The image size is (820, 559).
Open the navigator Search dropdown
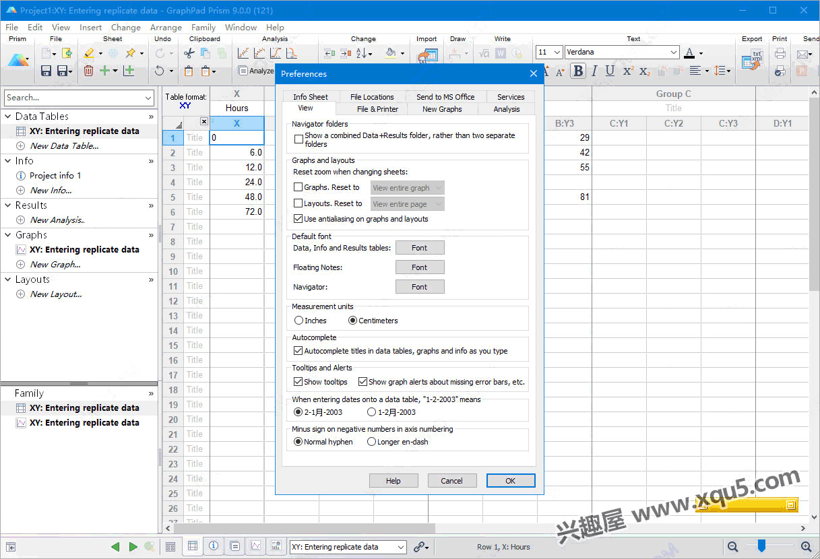[148, 98]
